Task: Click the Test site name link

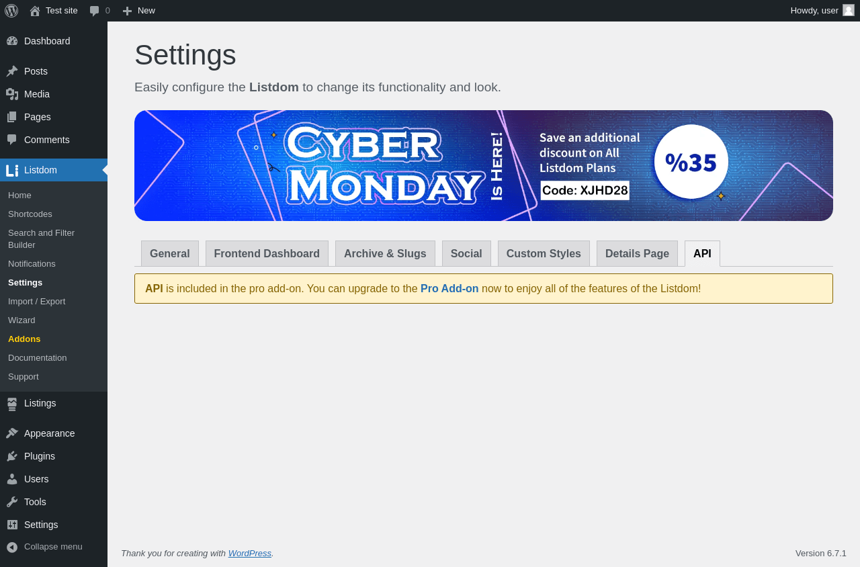Action: click(x=62, y=10)
